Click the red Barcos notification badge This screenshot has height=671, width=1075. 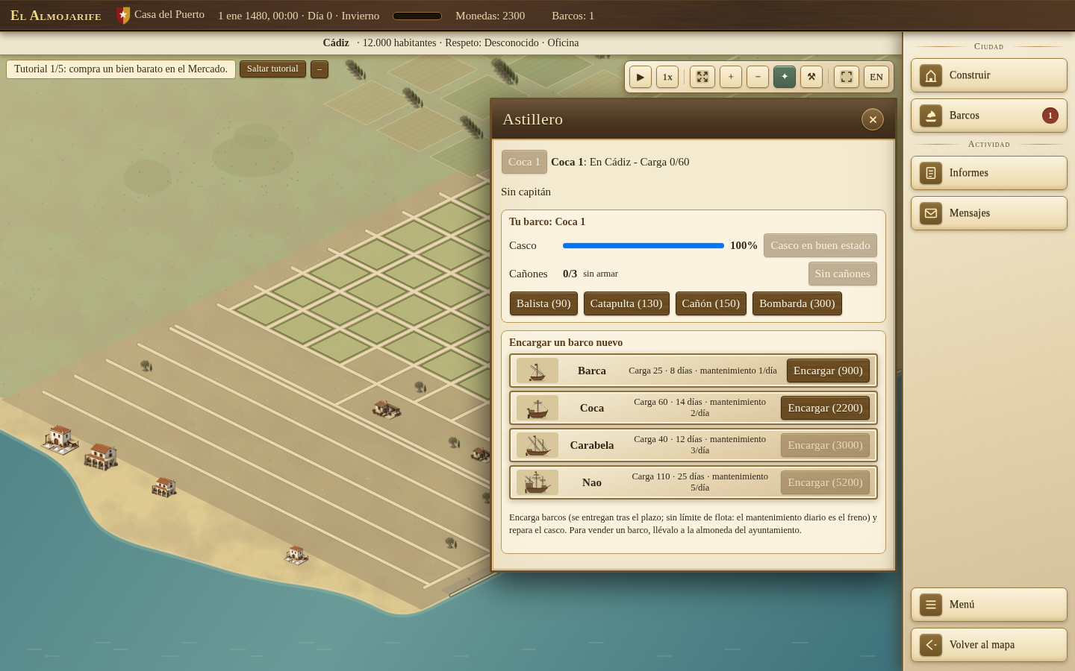pos(1050,116)
